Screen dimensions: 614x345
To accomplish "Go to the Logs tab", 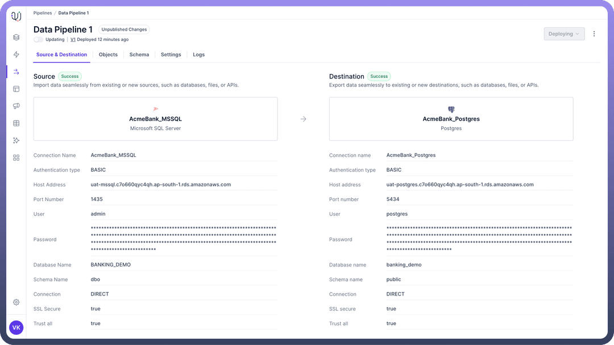I will tap(198, 55).
